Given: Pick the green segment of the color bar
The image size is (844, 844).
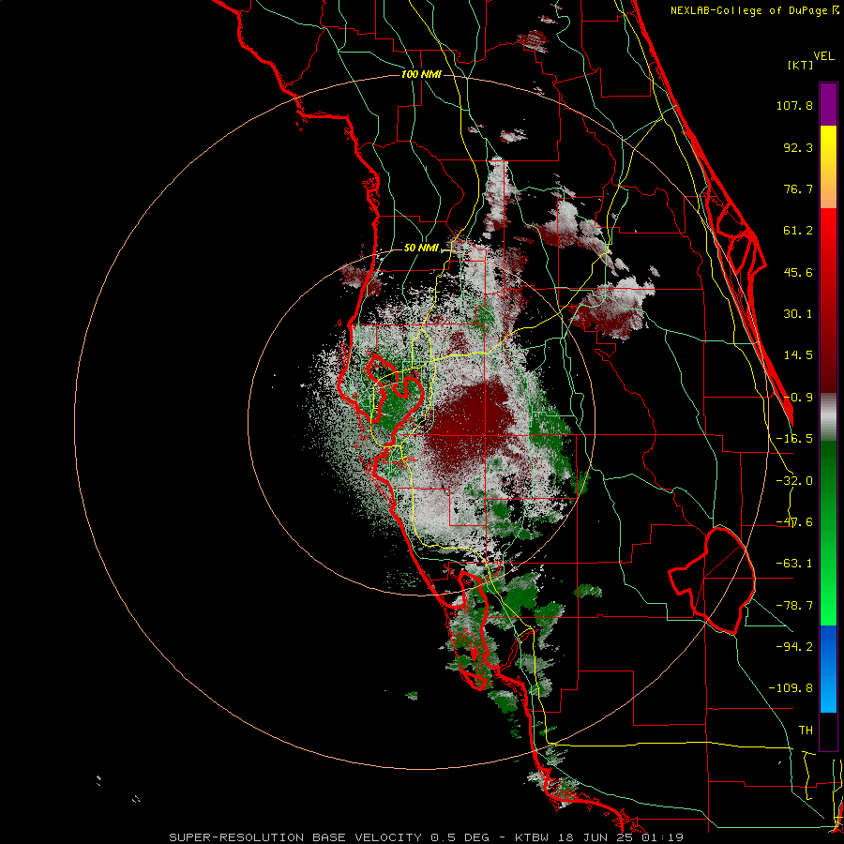Looking at the screenshot, I should coord(828,533).
